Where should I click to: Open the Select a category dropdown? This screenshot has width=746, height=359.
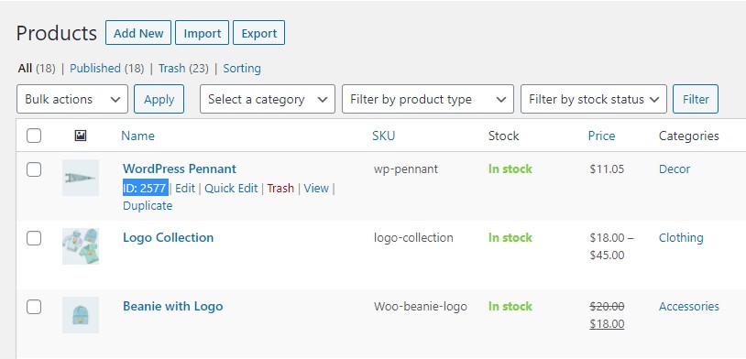point(268,99)
